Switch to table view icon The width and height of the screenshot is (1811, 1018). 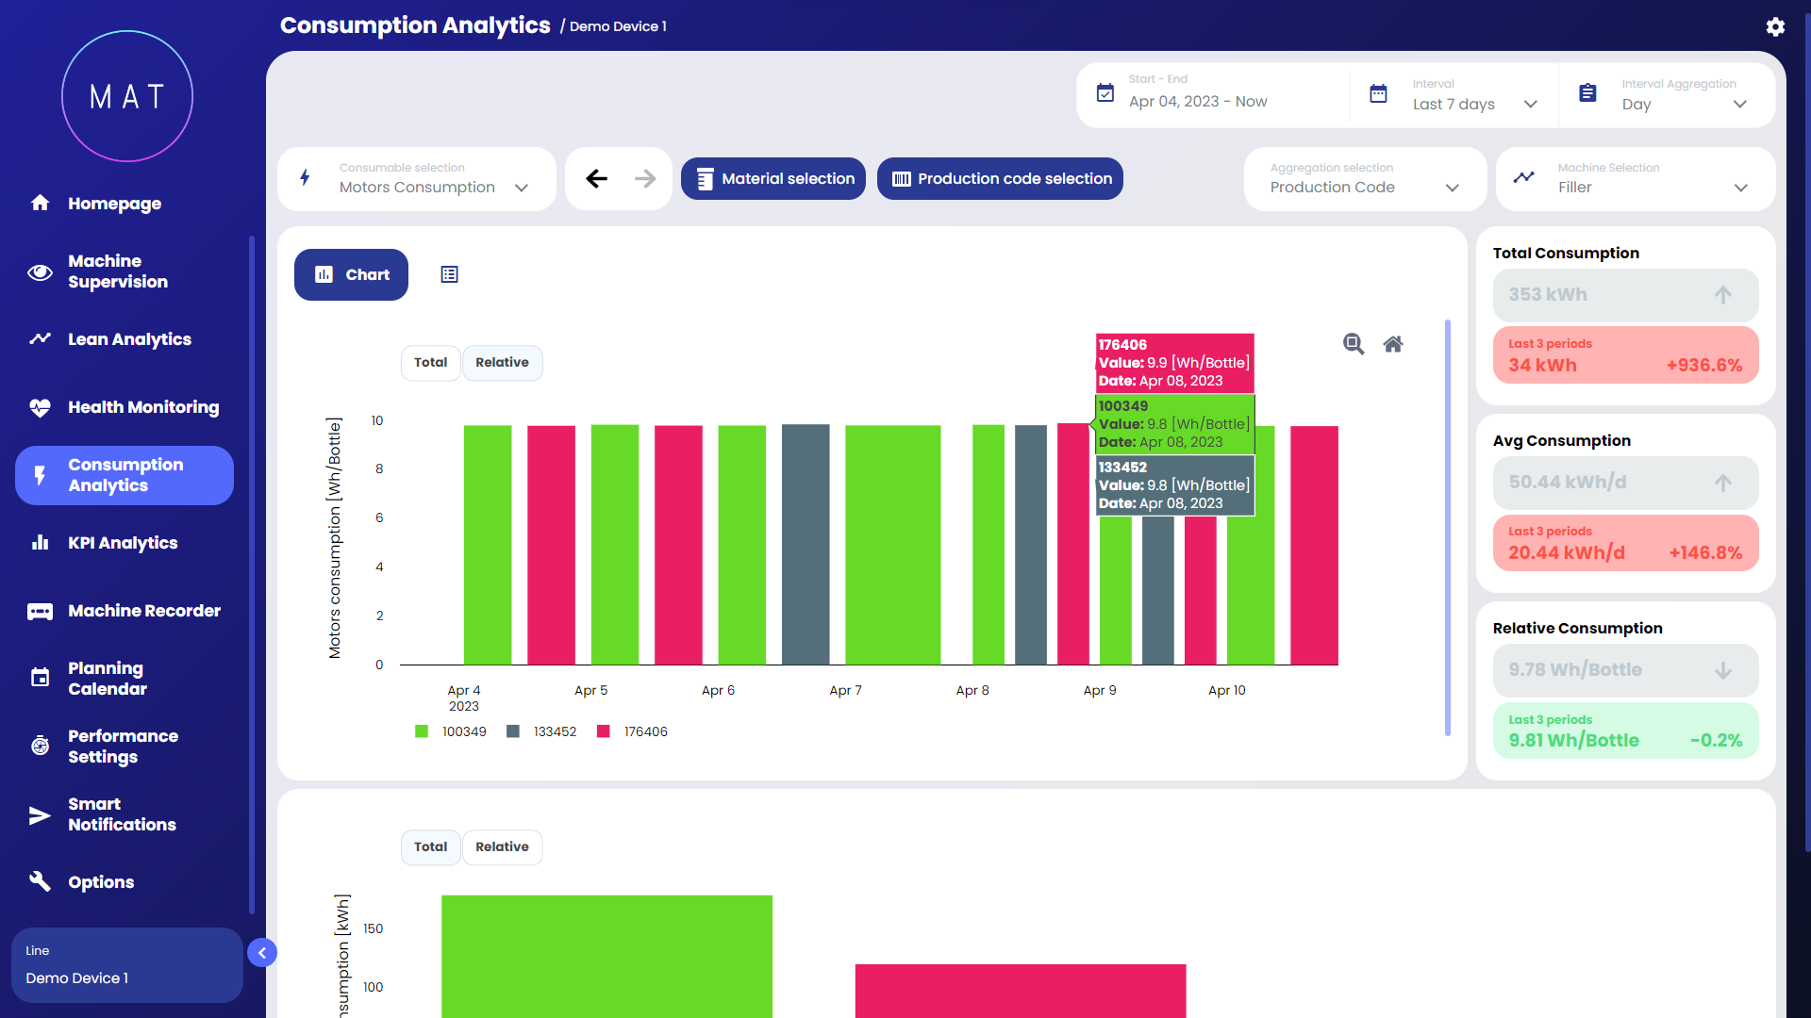(449, 274)
